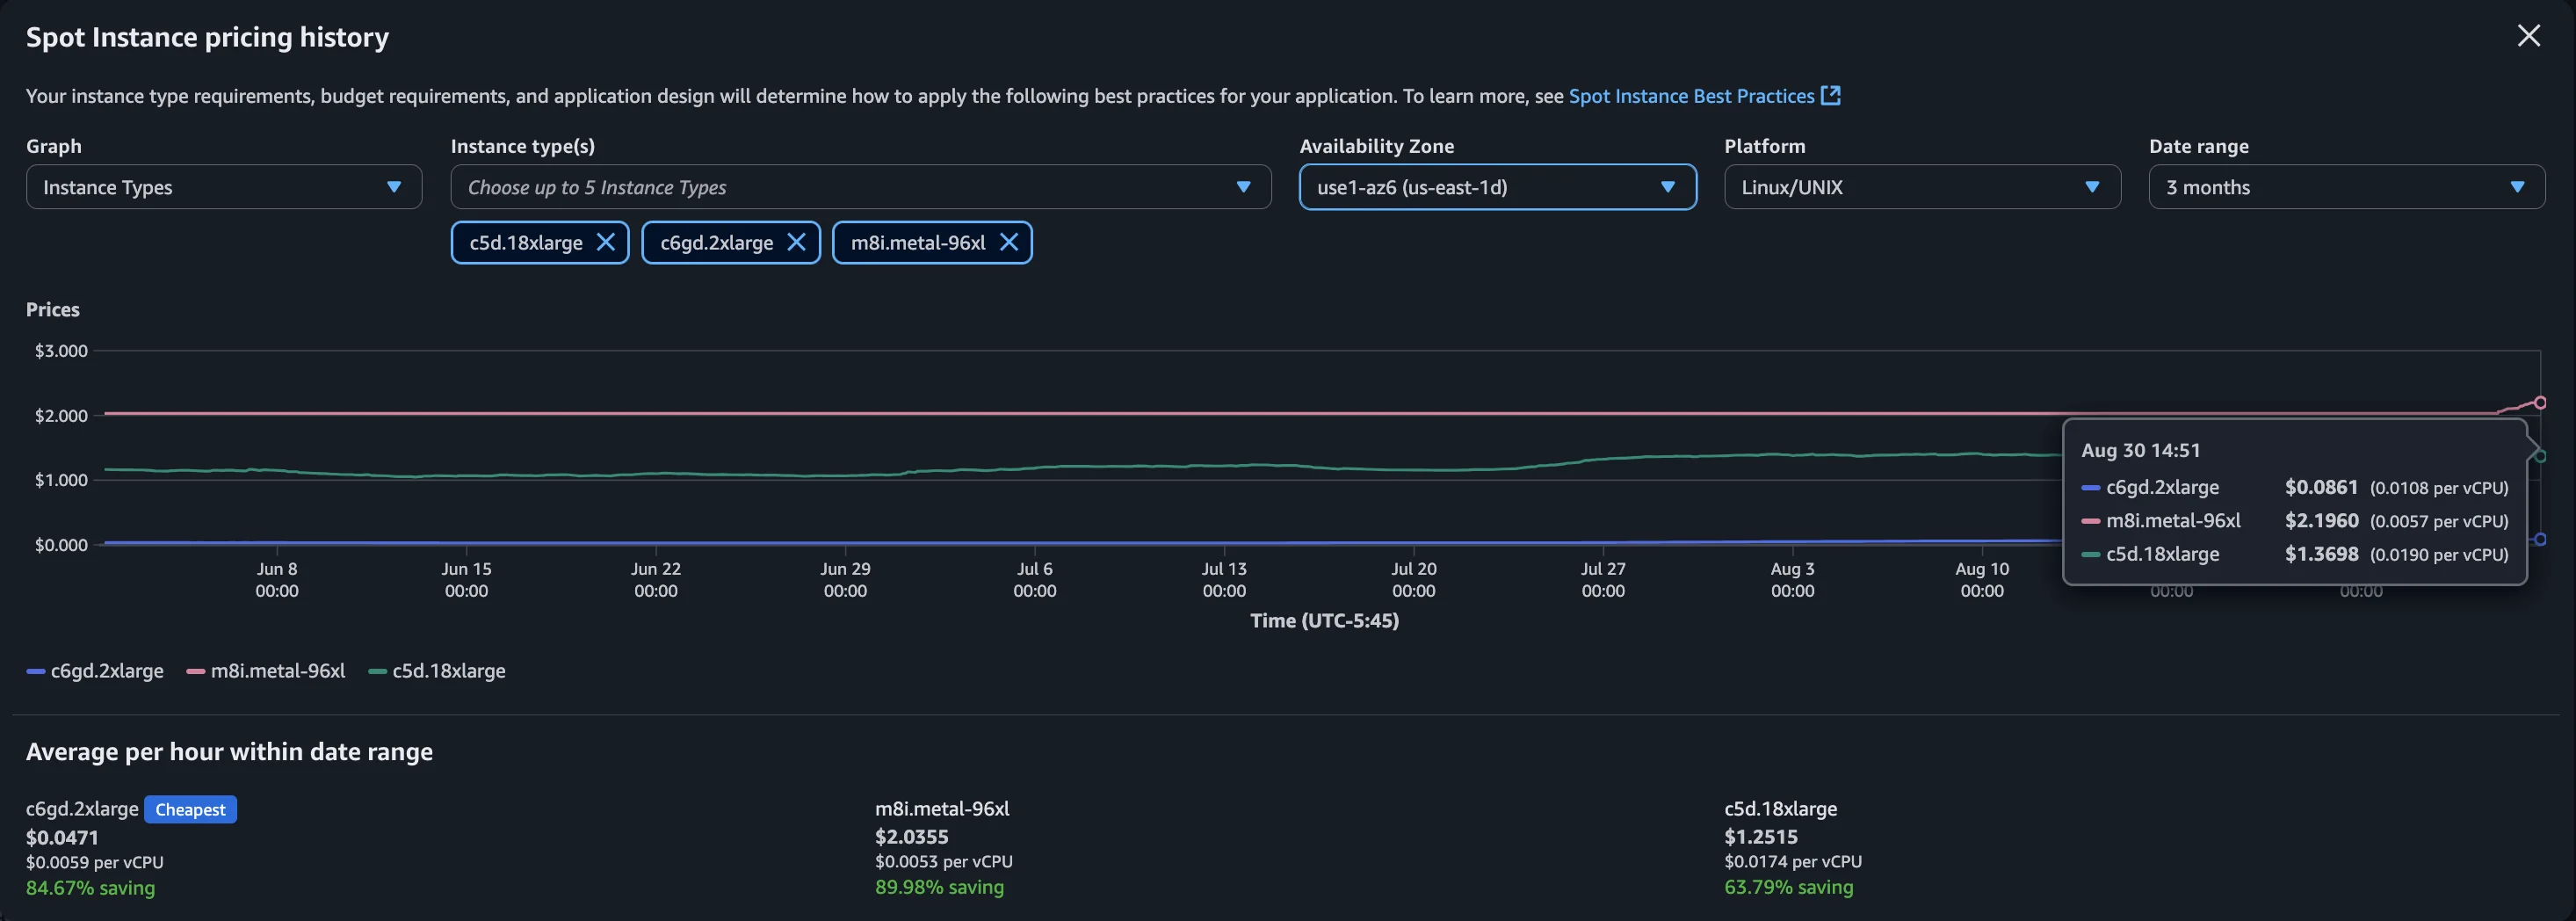Change the Date range from 3 months
Screen dimensions: 2576x921
pos(2347,187)
